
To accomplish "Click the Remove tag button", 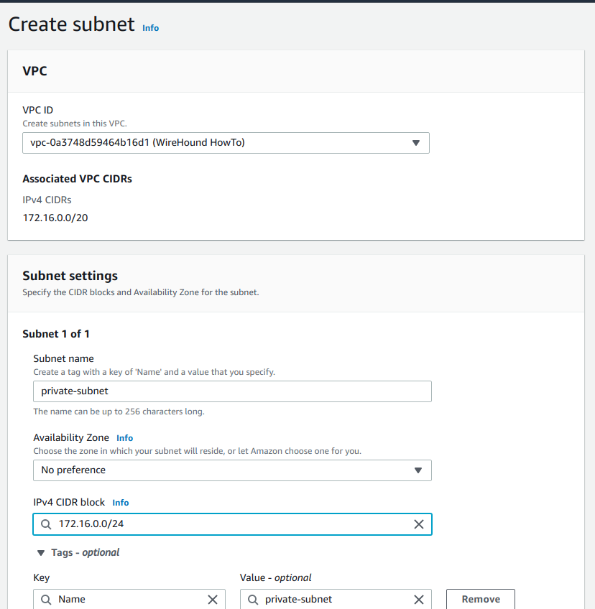I will (480, 599).
